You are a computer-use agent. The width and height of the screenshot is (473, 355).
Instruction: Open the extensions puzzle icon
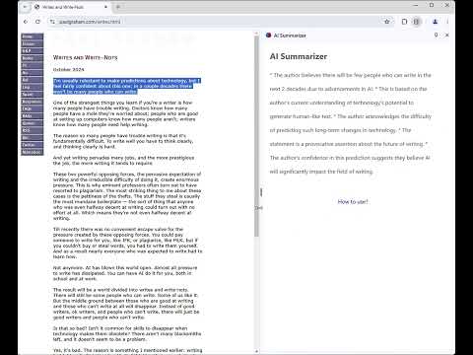(x=404, y=22)
